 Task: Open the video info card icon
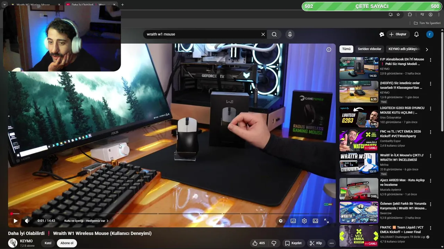329,49
